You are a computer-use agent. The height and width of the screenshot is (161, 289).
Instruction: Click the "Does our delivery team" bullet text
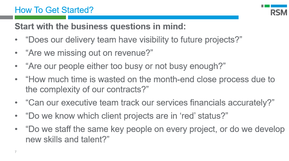[134, 40]
